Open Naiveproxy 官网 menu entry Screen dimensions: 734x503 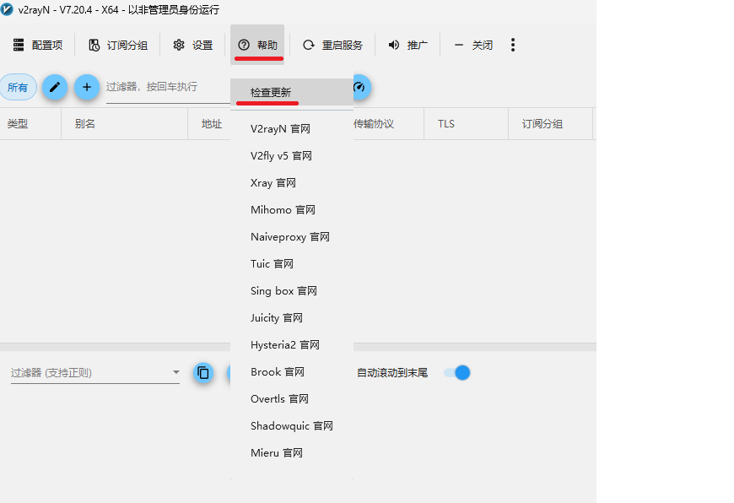point(292,237)
